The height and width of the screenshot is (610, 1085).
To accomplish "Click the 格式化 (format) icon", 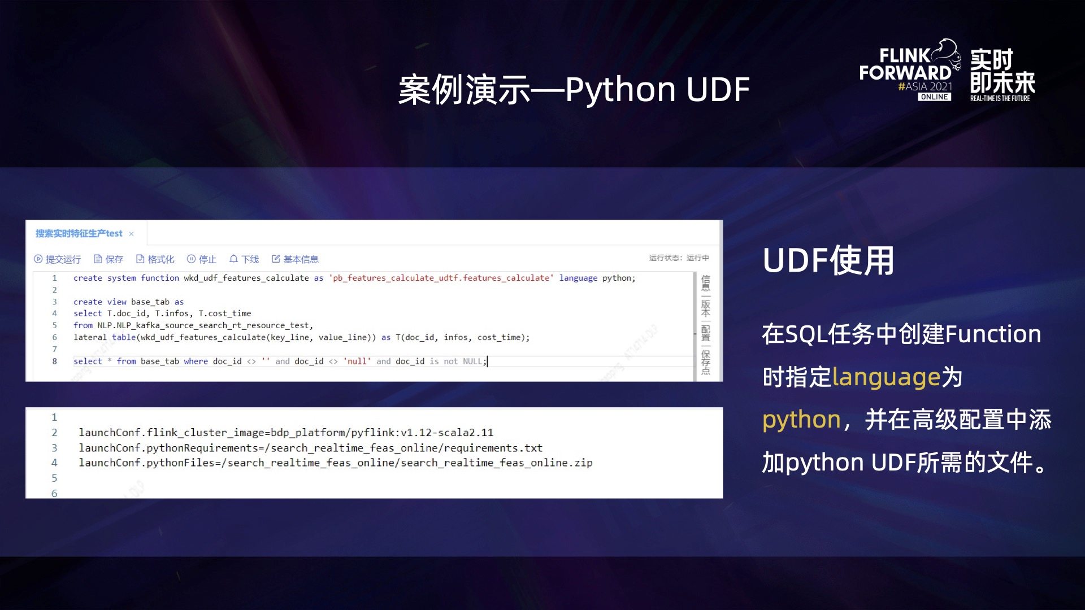I will point(140,259).
